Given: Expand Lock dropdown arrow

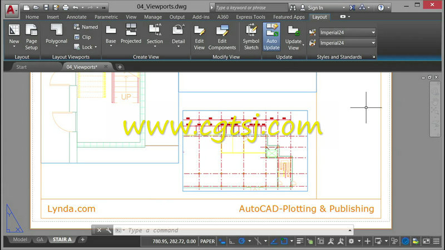Looking at the screenshot, I should click(x=96, y=47).
